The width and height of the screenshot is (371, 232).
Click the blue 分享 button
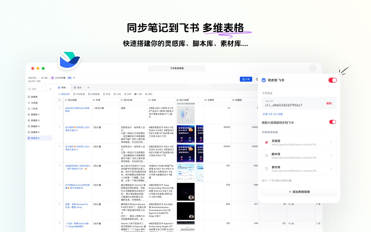246,79
